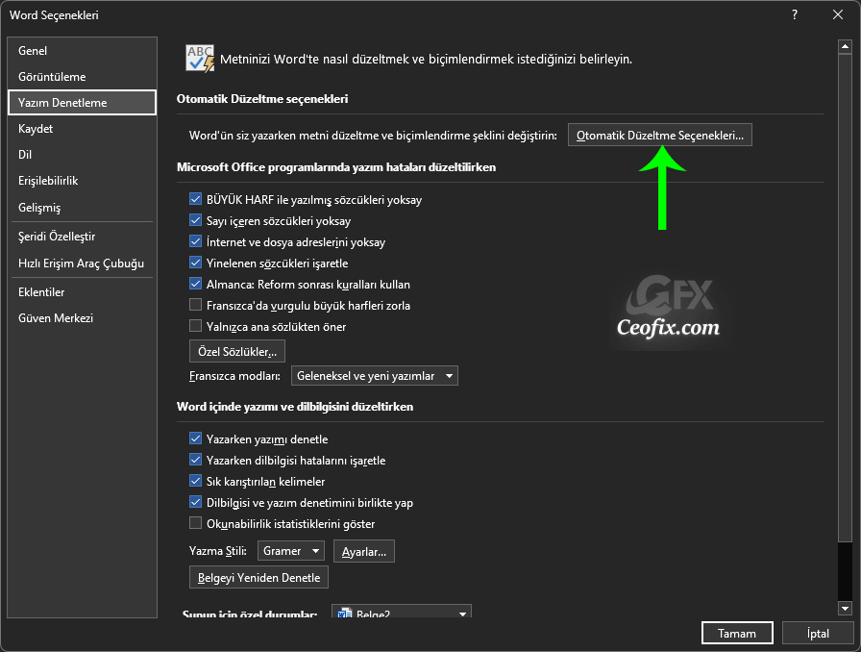The image size is (861, 652).
Task: Toggle Yinelenen sözcükleri işaretle
Action: [195, 263]
